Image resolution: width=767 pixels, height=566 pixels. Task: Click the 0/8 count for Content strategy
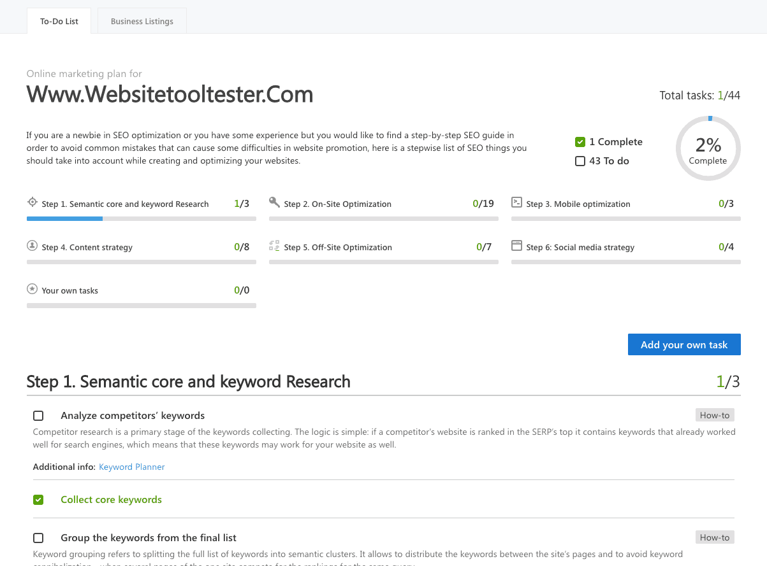pyautogui.click(x=242, y=247)
